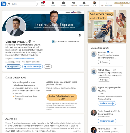Open the See who's hiring ad
The width and height of the screenshot is (130, 133).
point(107,26)
